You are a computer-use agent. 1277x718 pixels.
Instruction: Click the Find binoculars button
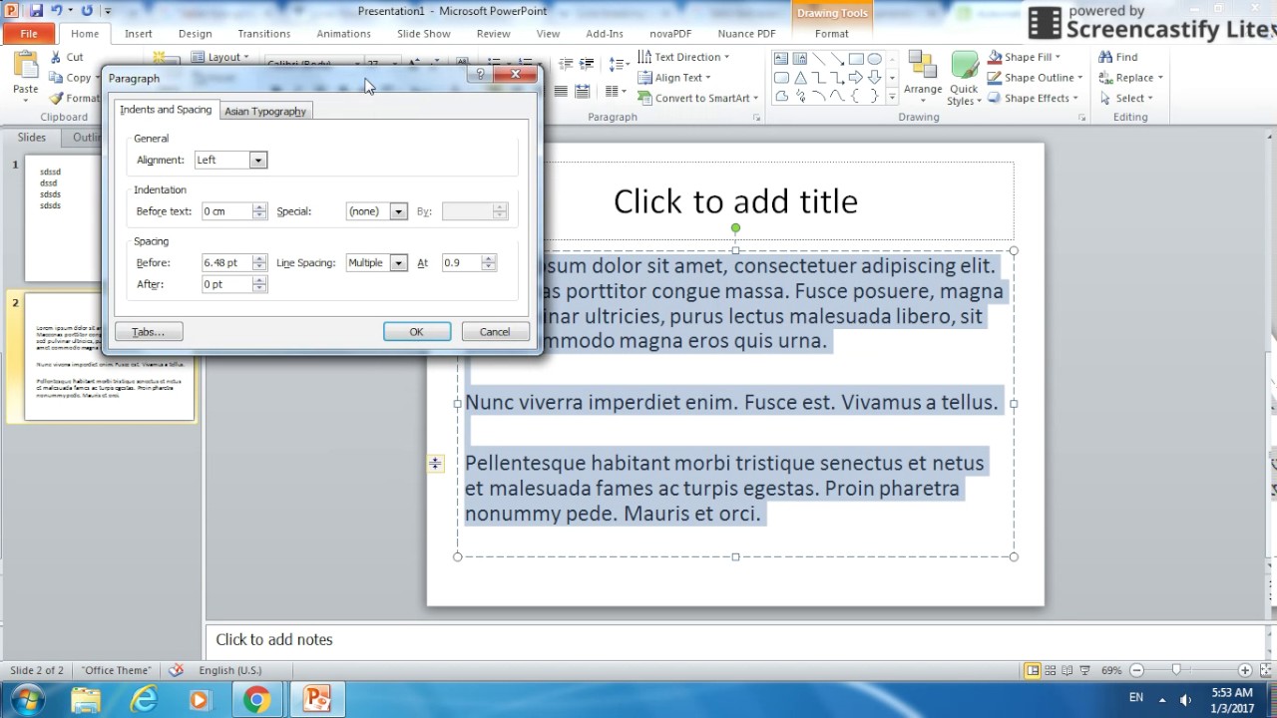coord(1118,57)
